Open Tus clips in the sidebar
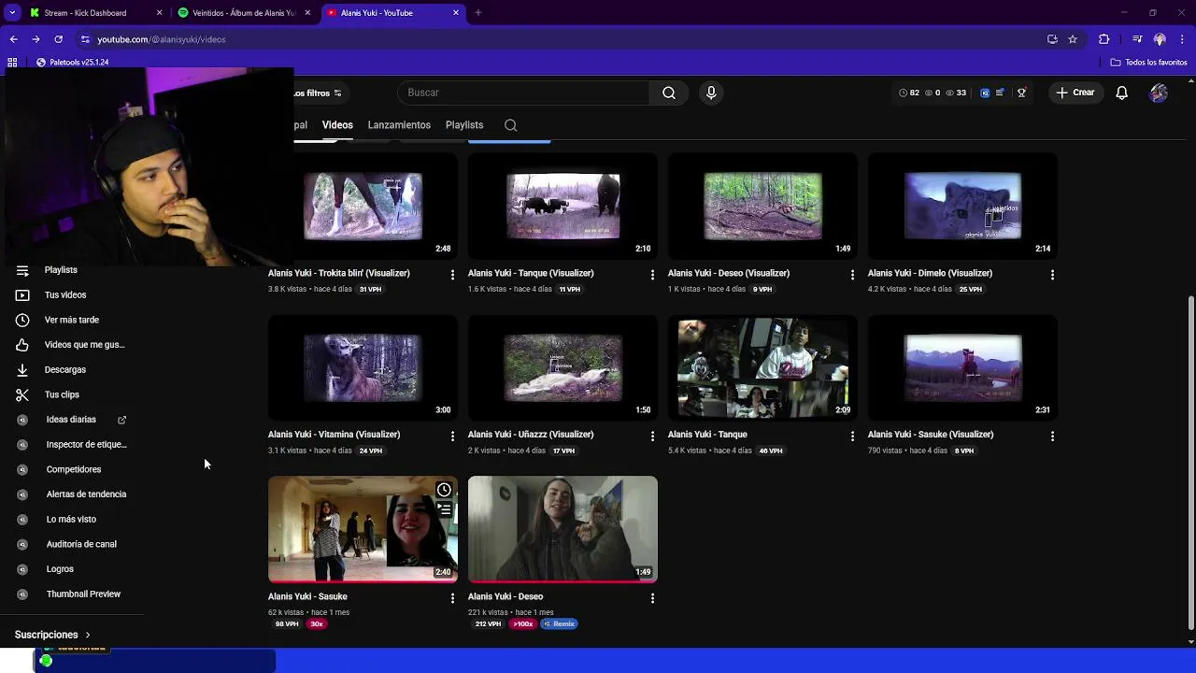This screenshot has width=1196, height=673. pyautogui.click(x=62, y=394)
